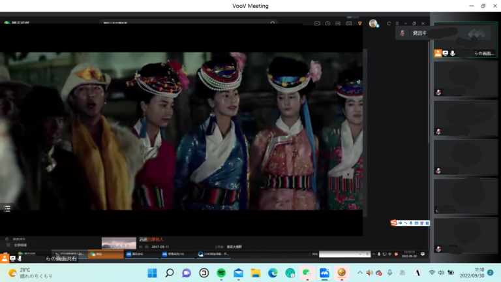501x282 pixels.
Task: Click the download icon in shared player toolbar
Action: point(338,23)
